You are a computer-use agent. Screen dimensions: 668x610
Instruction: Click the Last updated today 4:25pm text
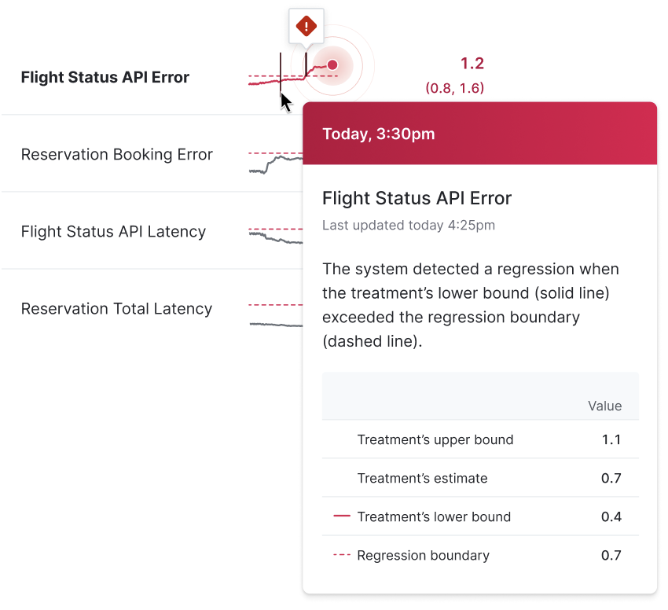(409, 225)
